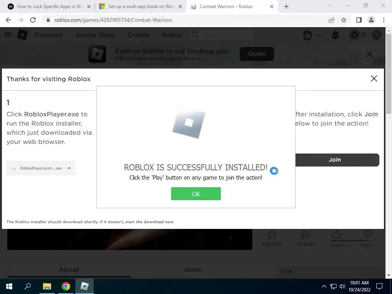Viewport: 392px width, 294px height.
Task: Bookmark this page with the star icon
Action: [344, 20]
